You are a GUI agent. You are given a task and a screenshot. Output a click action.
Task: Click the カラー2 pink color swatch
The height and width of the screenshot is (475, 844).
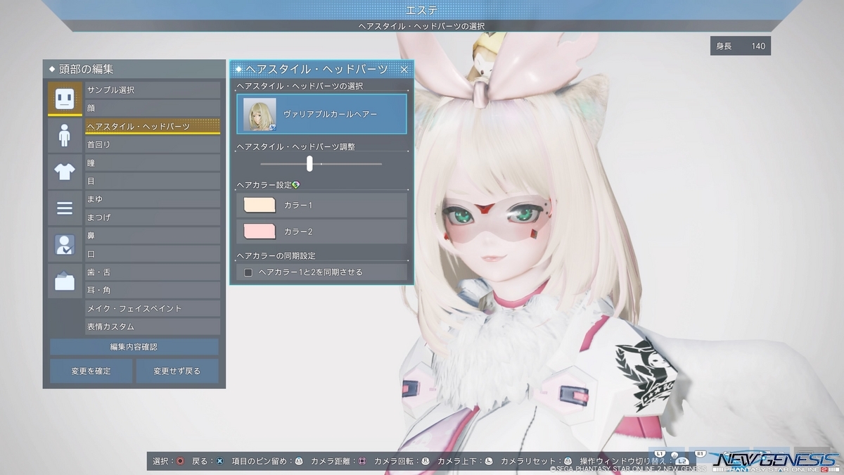[x=260, y=232]
